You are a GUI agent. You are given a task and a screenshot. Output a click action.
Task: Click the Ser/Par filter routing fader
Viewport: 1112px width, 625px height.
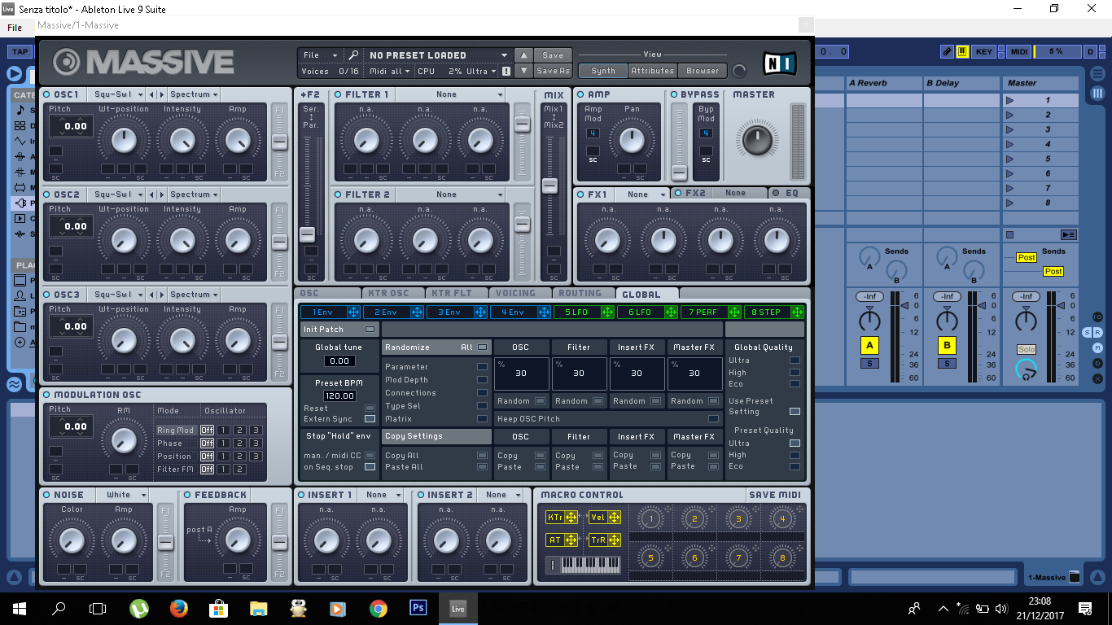tap(307, 234)
